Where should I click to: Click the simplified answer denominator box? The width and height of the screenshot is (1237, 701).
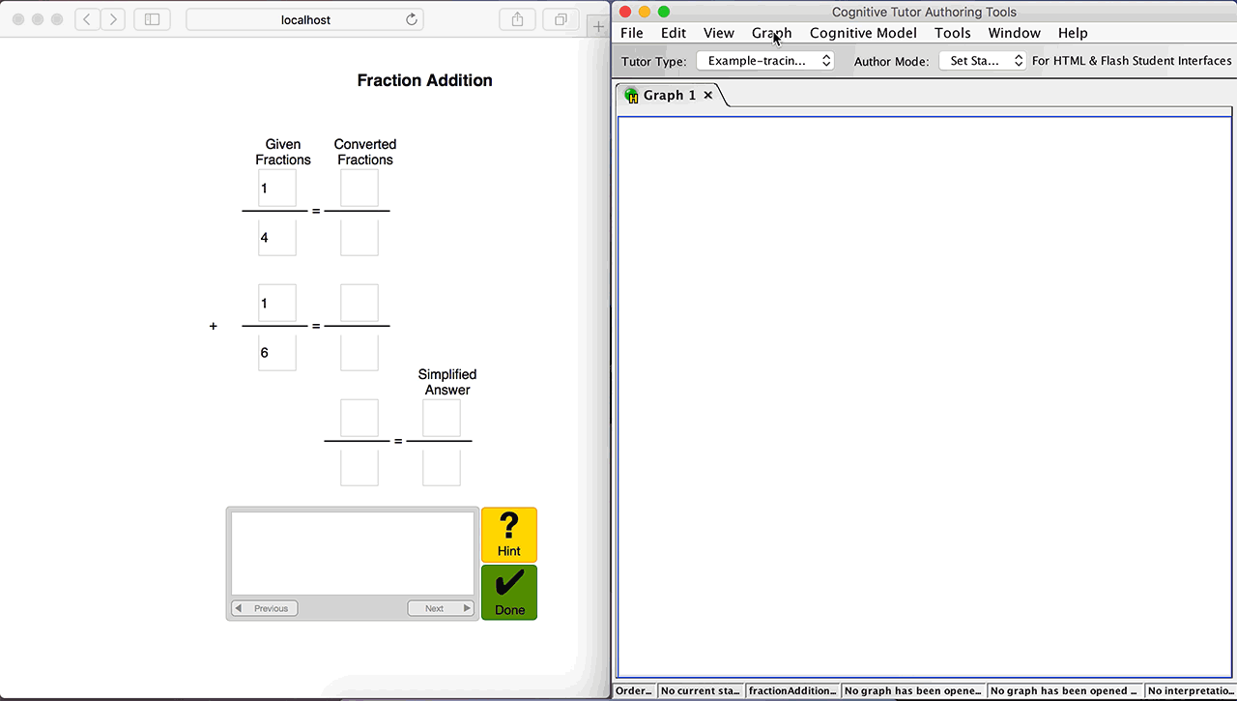point(442,468)
